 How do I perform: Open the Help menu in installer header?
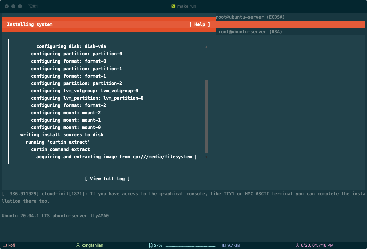pos(199,24)
